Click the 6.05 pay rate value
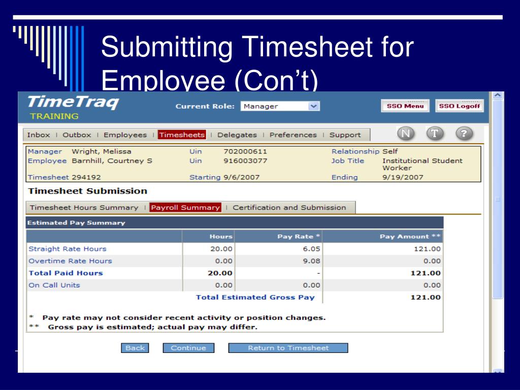Image resolution: width=520 pixels, height=390 pixels. tap(311, 249)
